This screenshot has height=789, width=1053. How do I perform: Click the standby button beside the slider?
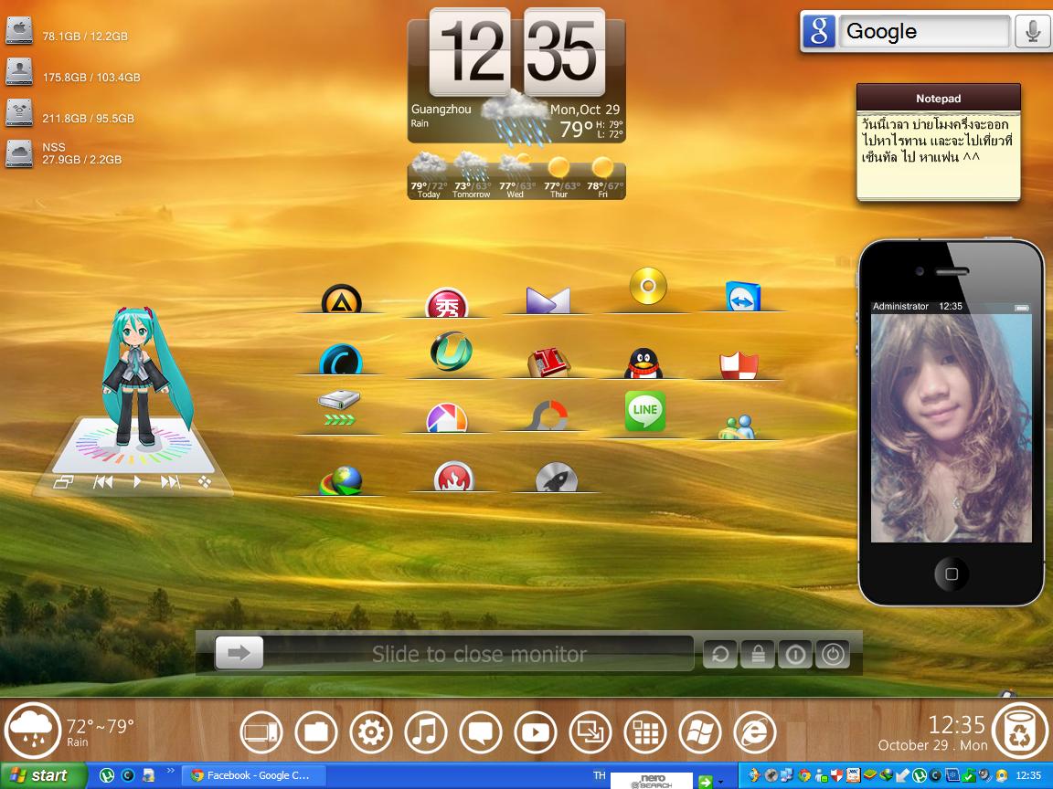coord(795,654)
